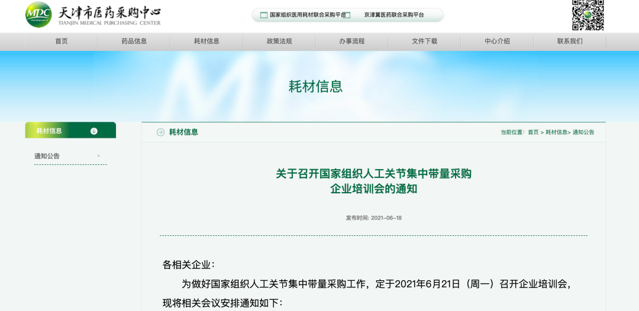
Task: Click the MDC green logo icon
Action: (38, 15)
